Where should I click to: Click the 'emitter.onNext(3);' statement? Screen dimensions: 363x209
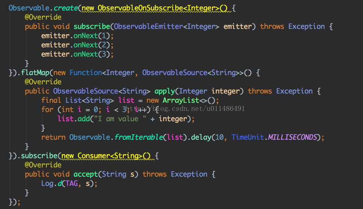click(x=77, y=54)
